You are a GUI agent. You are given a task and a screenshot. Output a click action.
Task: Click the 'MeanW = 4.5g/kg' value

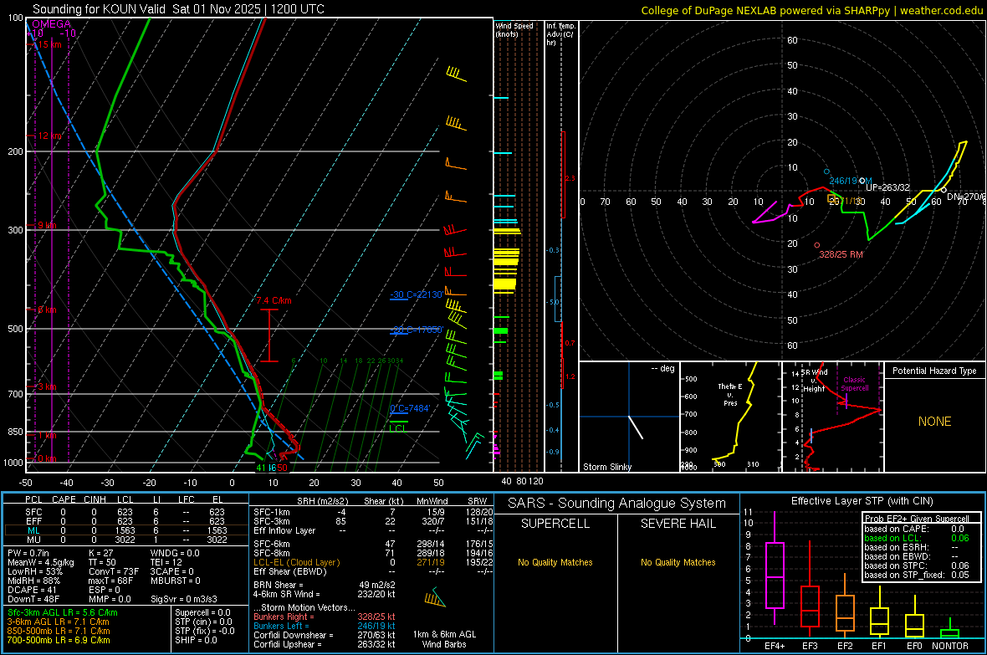click(41, 562)
